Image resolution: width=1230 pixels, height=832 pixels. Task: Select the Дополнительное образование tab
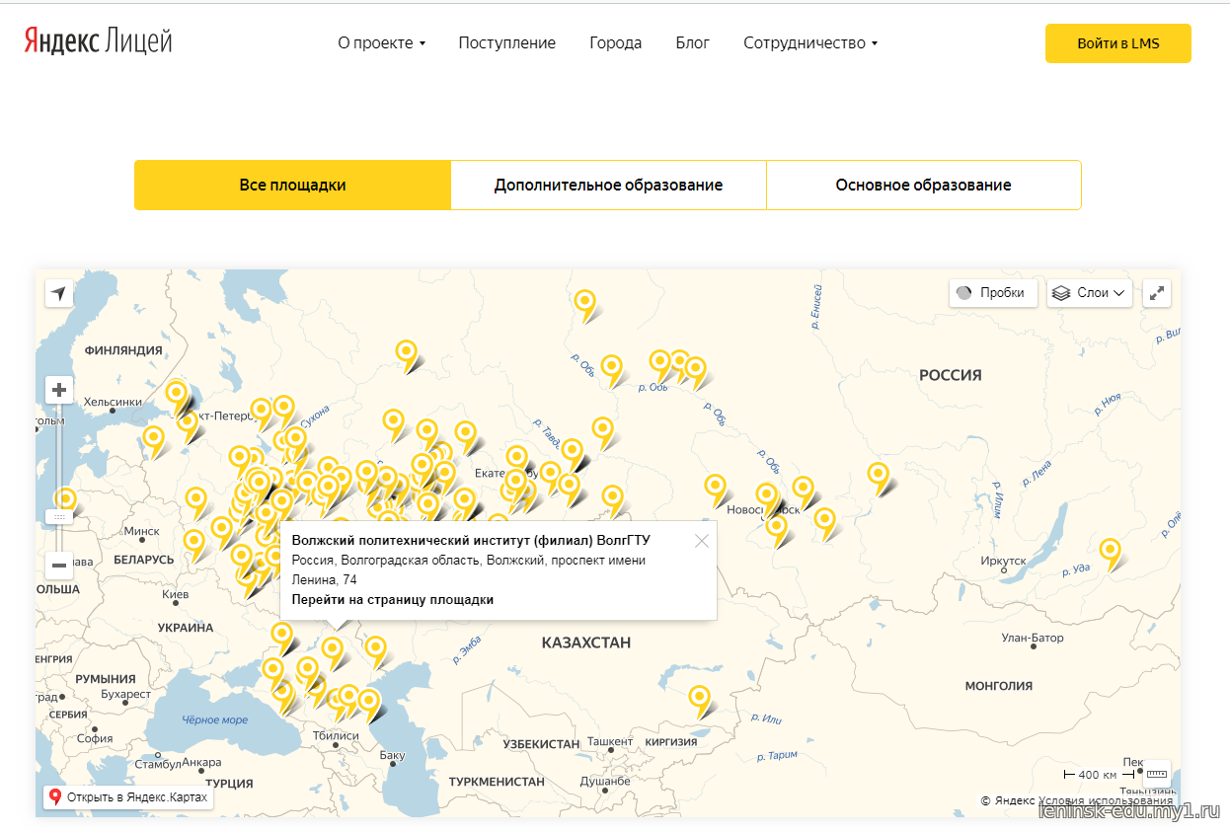coord(609,186)
